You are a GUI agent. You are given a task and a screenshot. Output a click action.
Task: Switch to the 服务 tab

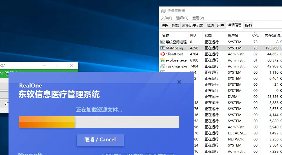[248, 25]
